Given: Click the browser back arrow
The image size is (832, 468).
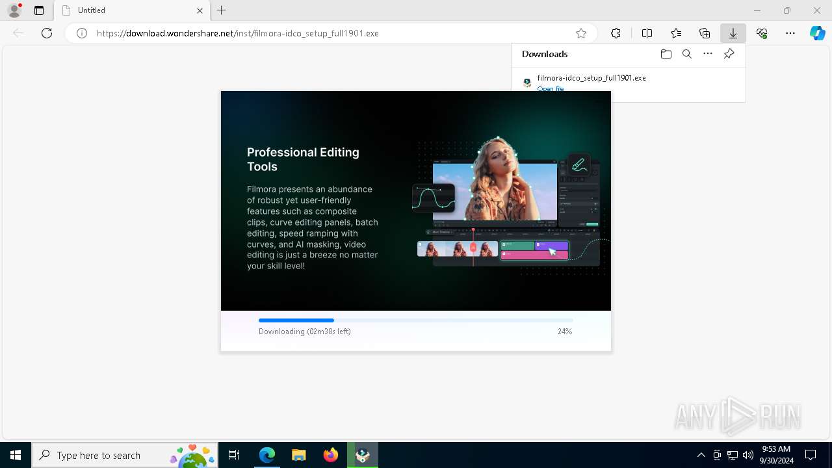Looking at the screenshot, I should [18, 33].
